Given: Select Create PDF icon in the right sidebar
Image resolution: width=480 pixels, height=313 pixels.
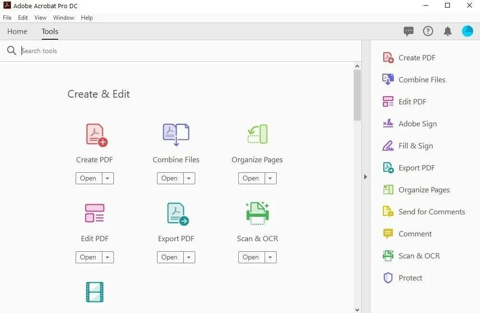Looking at the screenshot, I should pyautogui.click(x=388, y=57).
